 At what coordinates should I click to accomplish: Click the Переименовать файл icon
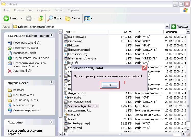[x=10, y=43]
